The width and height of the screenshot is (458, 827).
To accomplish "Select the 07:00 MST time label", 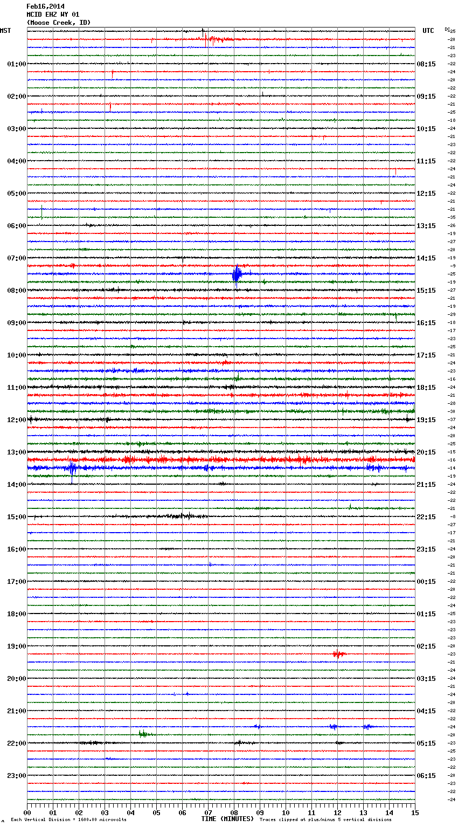I will (16, 258).
